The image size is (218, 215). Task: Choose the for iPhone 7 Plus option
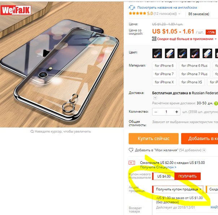click(x=195, y=74)
